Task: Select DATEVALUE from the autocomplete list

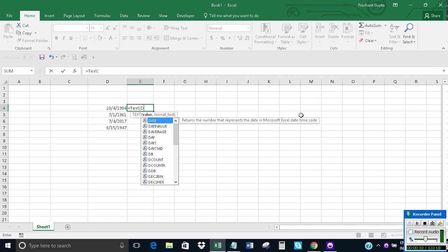Action: tap(157, 126)
